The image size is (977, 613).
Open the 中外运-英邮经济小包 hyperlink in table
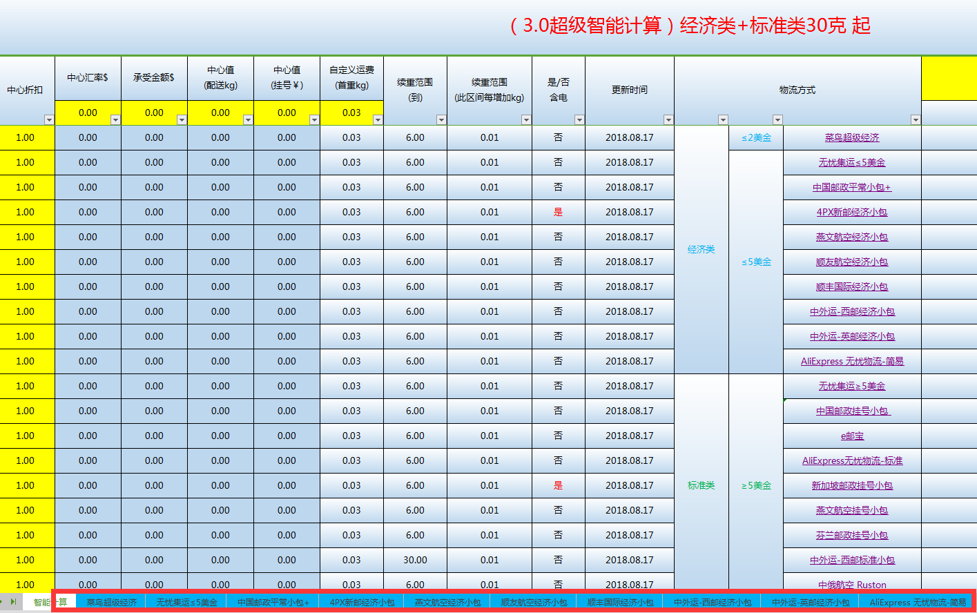point(852,337)
